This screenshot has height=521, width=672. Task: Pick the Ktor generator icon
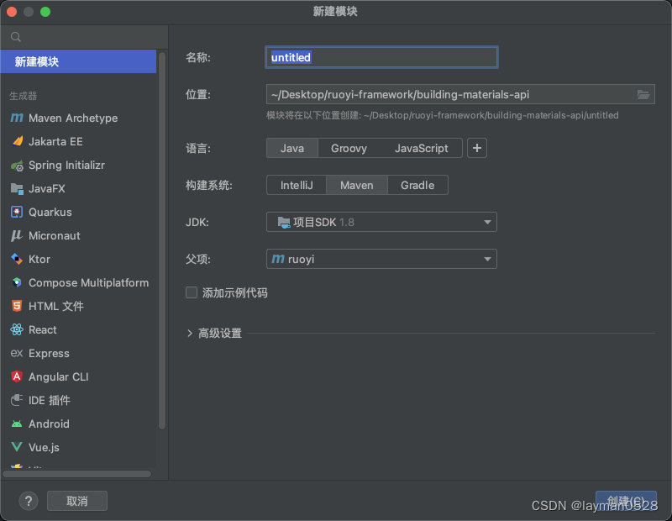click(17, 259)
